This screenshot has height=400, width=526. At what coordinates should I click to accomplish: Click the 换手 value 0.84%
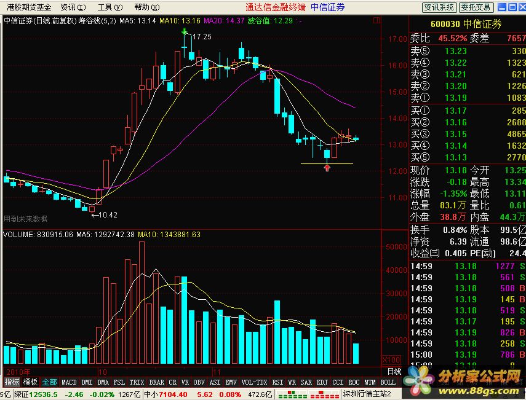point(455,230)
